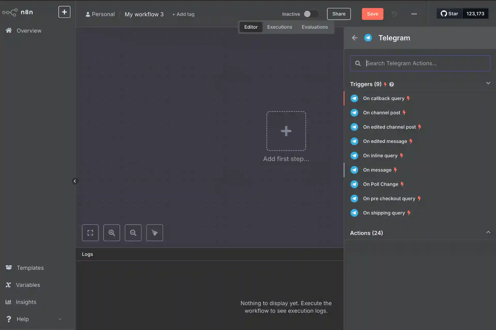496x330 pixels.
Task: Select the On shipping query trigger
Action: [420, 213]
